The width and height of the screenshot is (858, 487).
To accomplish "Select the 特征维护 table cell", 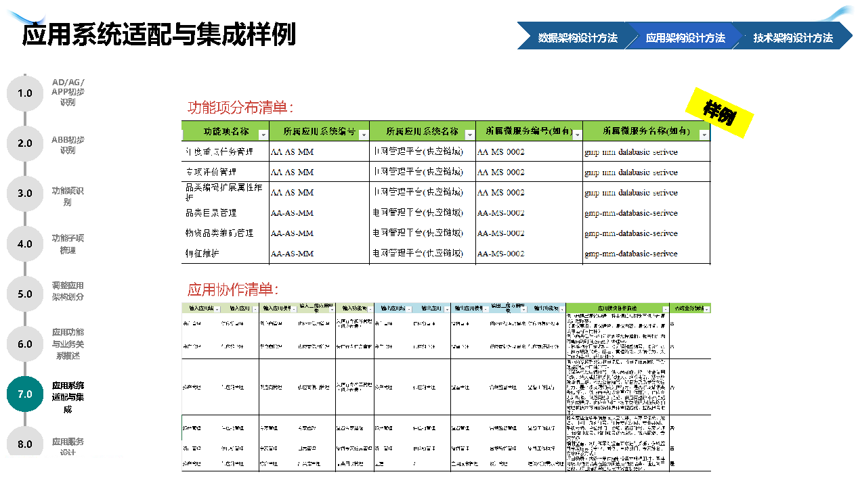I will coord(202,254).
